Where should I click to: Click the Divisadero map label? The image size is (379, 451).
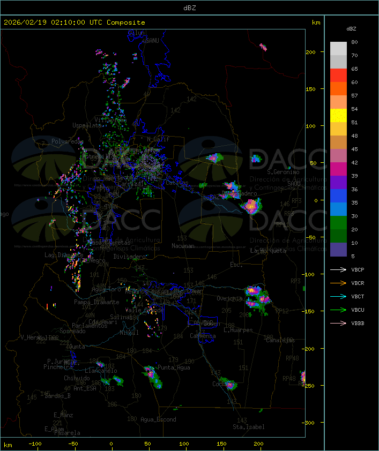click(130, 256)
